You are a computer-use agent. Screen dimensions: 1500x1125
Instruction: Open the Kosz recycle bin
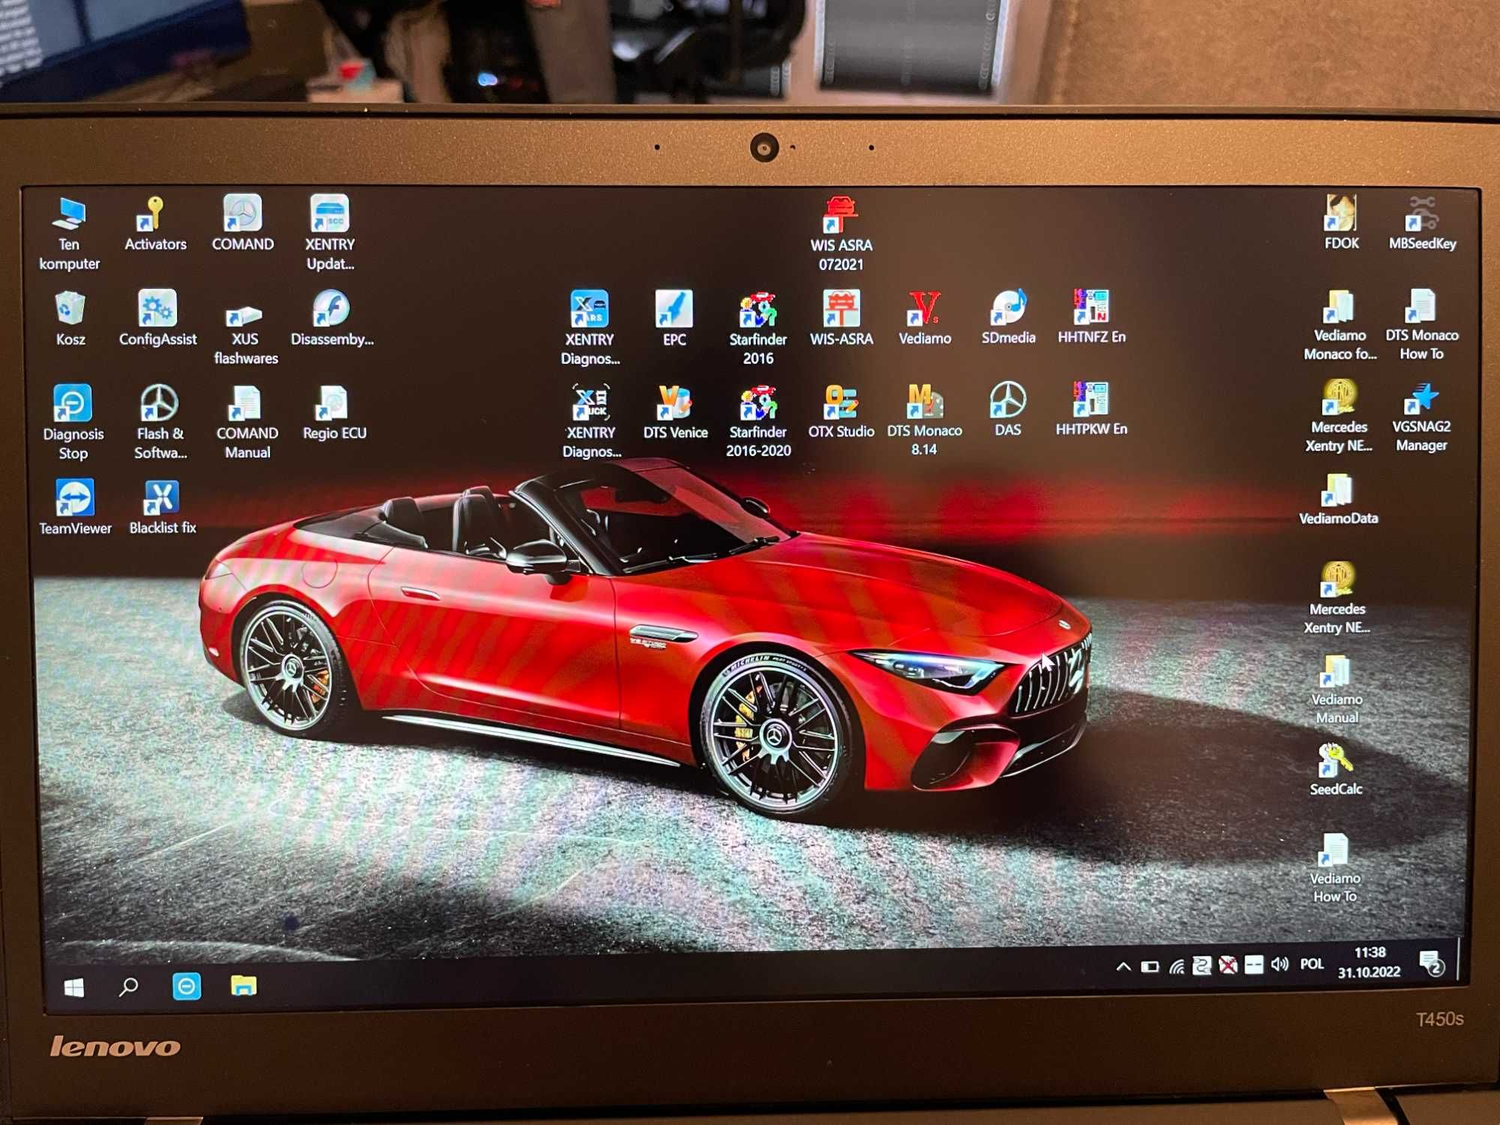click(70, 319)
